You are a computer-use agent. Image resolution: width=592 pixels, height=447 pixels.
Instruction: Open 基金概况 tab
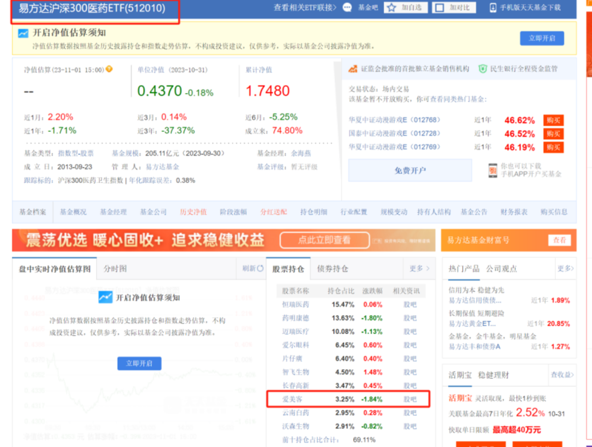[x=73, y=212]
